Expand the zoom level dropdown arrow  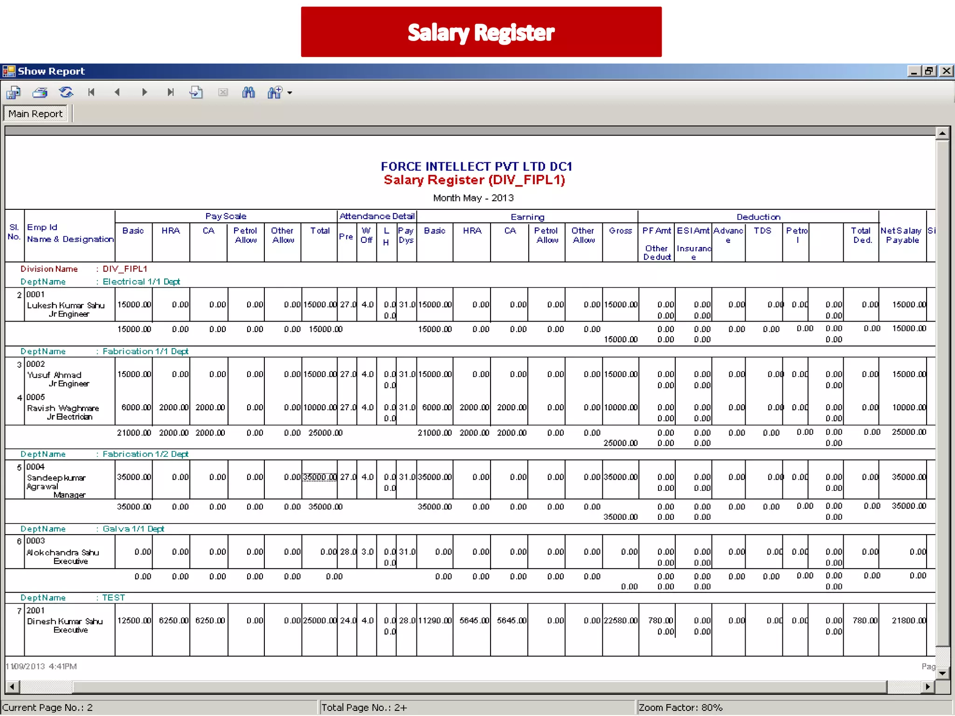click(x=290, y=93)
